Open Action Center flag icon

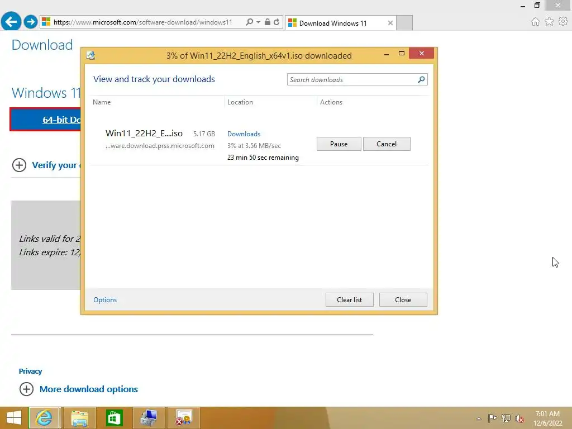click(x=492, y=418)
